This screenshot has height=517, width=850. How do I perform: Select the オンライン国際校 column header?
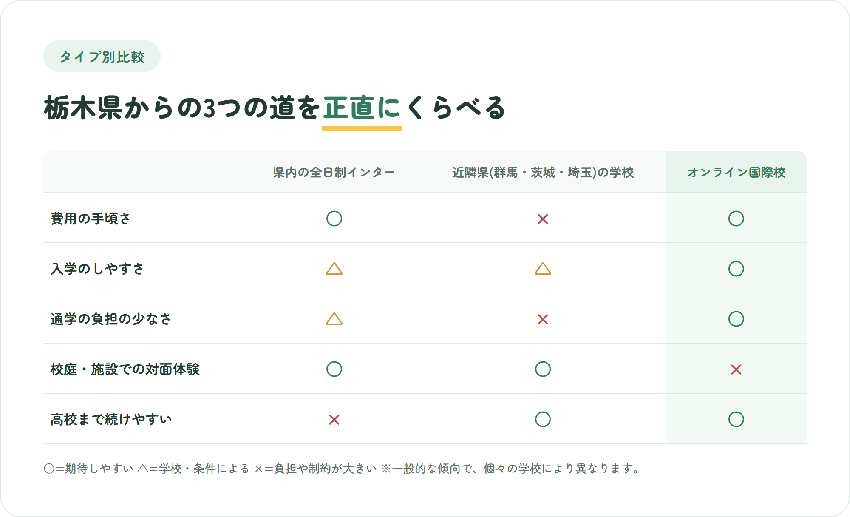736,172
